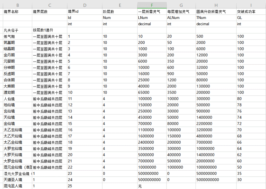Select the '金仙境' cell
Screen dimensions: 266x189
(x=18, y=124)
